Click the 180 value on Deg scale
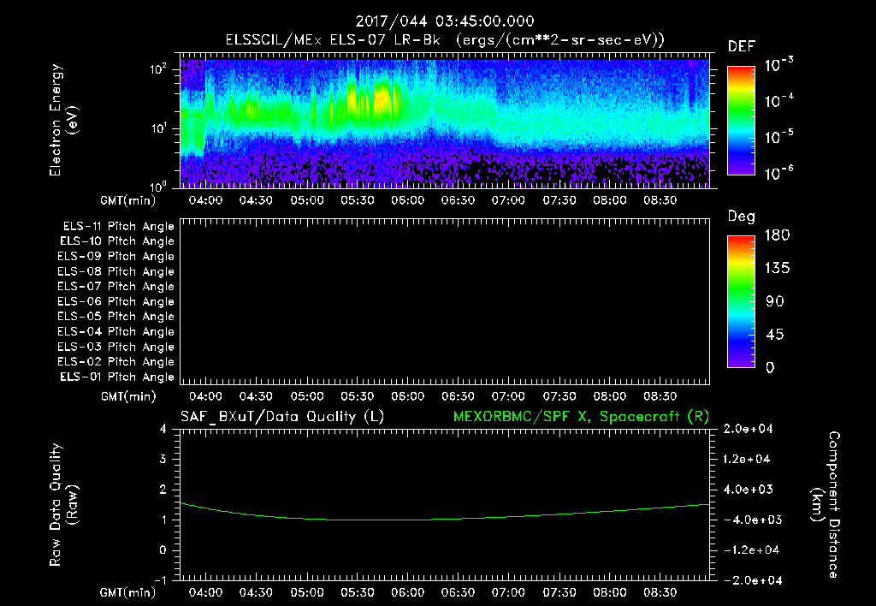 (x=778, y=235)
